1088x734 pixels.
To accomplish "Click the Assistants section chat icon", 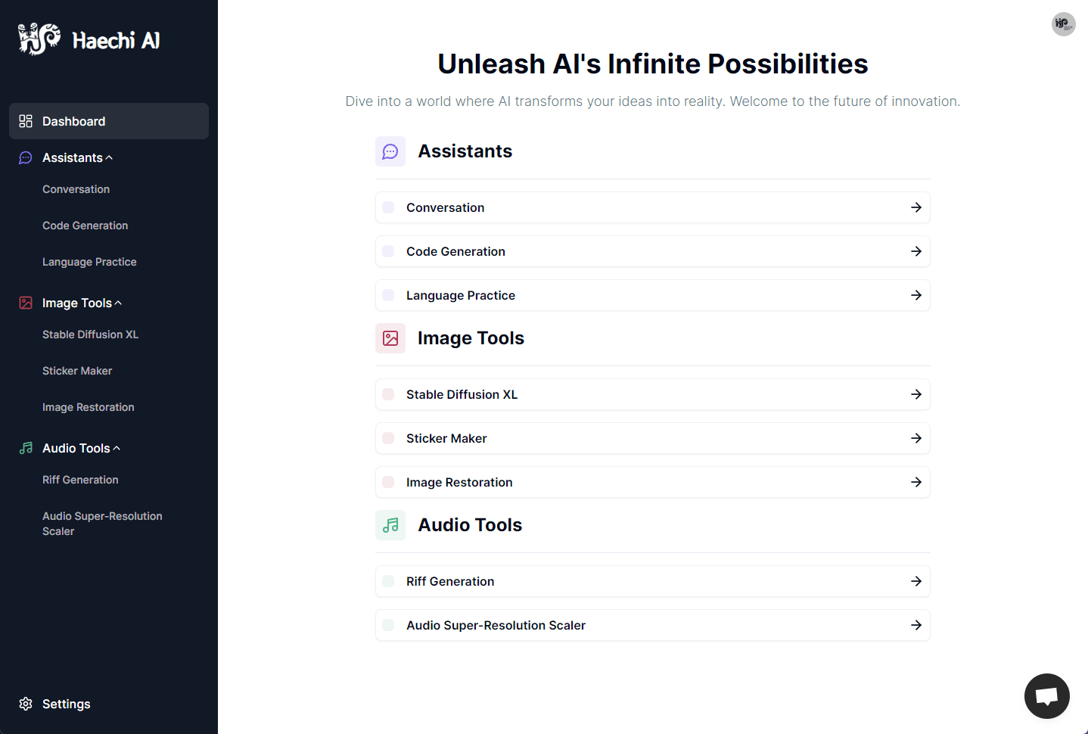I will 390,151.
